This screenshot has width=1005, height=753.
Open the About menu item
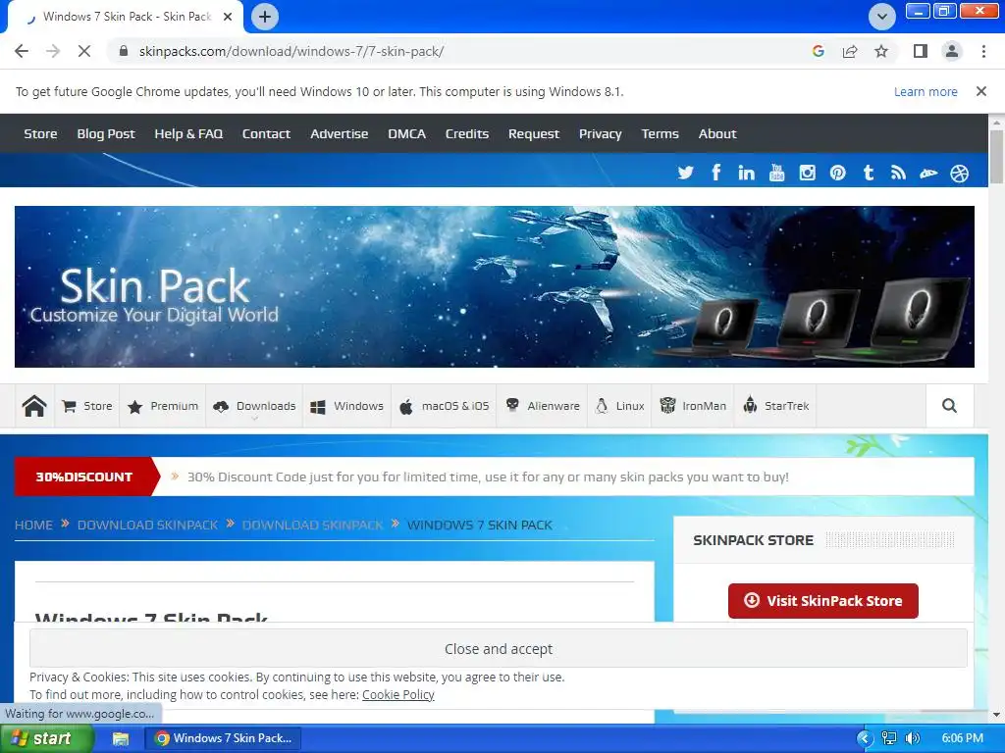[x=717, y=133]
